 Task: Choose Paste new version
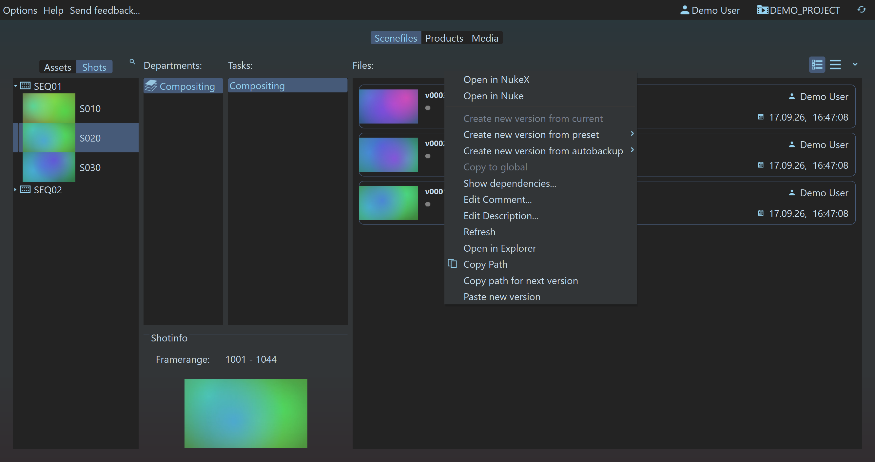tap(540, 297)
